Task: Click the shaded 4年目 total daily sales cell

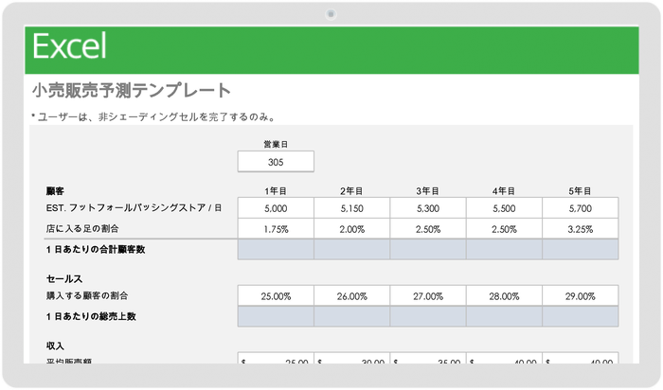Action: (504, 316)
